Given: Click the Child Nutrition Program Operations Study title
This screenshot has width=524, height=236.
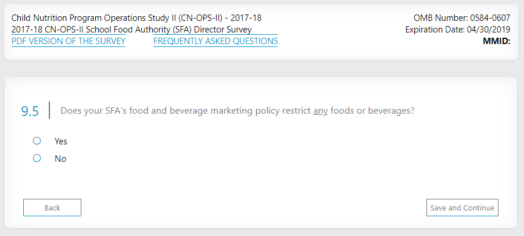Looking at the screenshot, I should [137, 18].
